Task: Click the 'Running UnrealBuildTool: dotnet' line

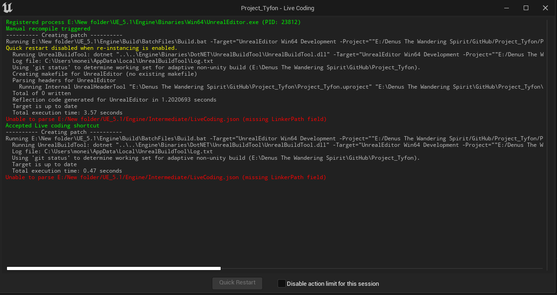Action: pyautogui.click(x=185, y=54)
